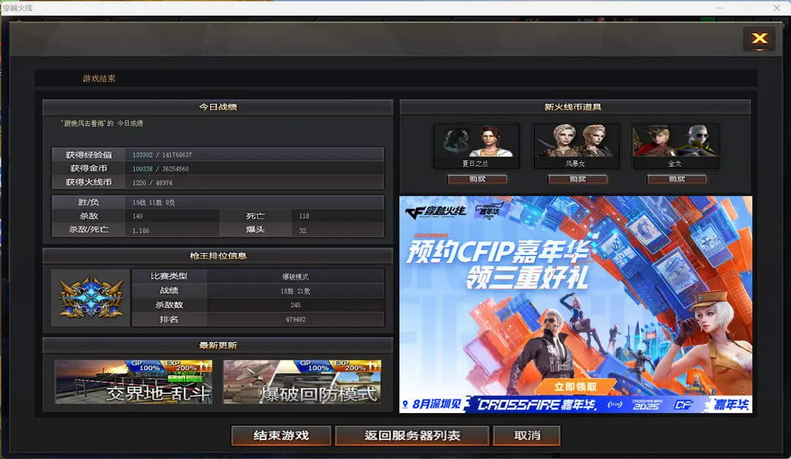Click the 取消 button

pos(527,436)
